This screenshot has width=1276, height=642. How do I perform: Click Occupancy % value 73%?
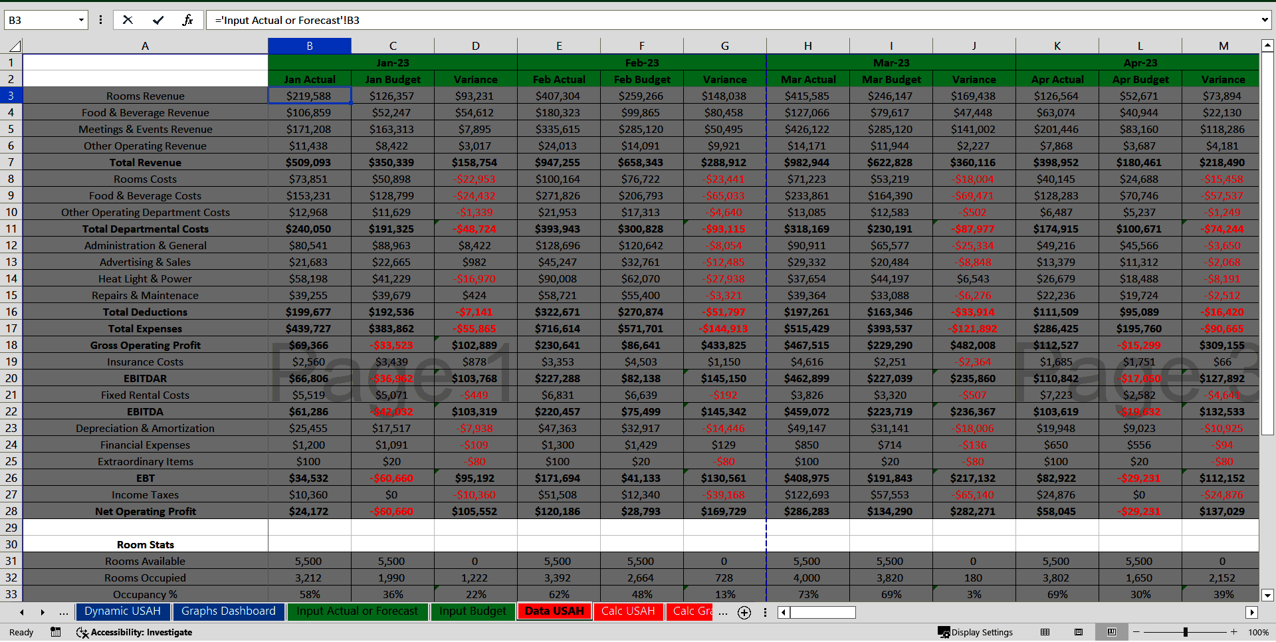click(808, 594)
